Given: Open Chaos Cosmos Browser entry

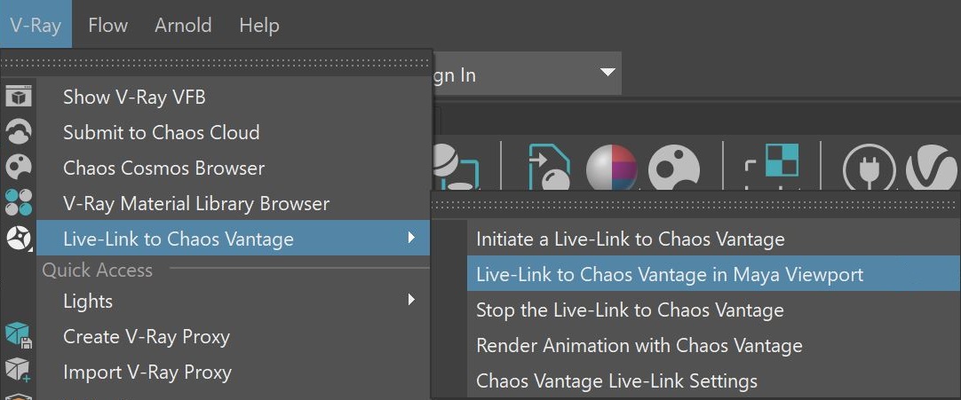Looking at the screenshot, I should coord(234,168).
